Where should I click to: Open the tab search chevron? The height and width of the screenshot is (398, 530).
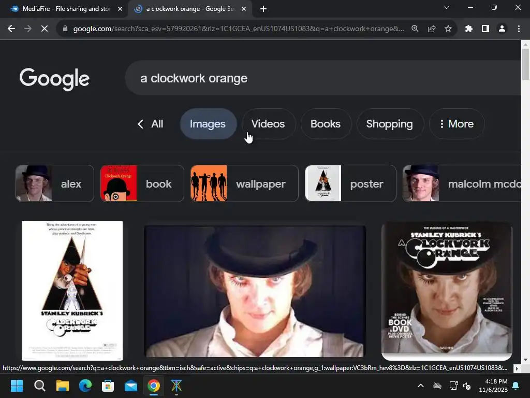click(447, 7)
